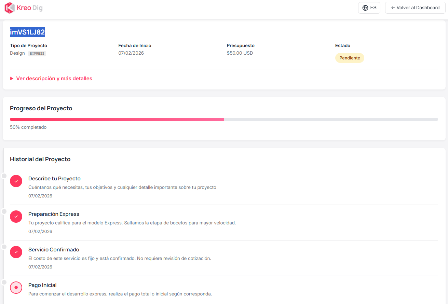Click the highlighted project ID imVS1LJ82

[x=27, y=32]
